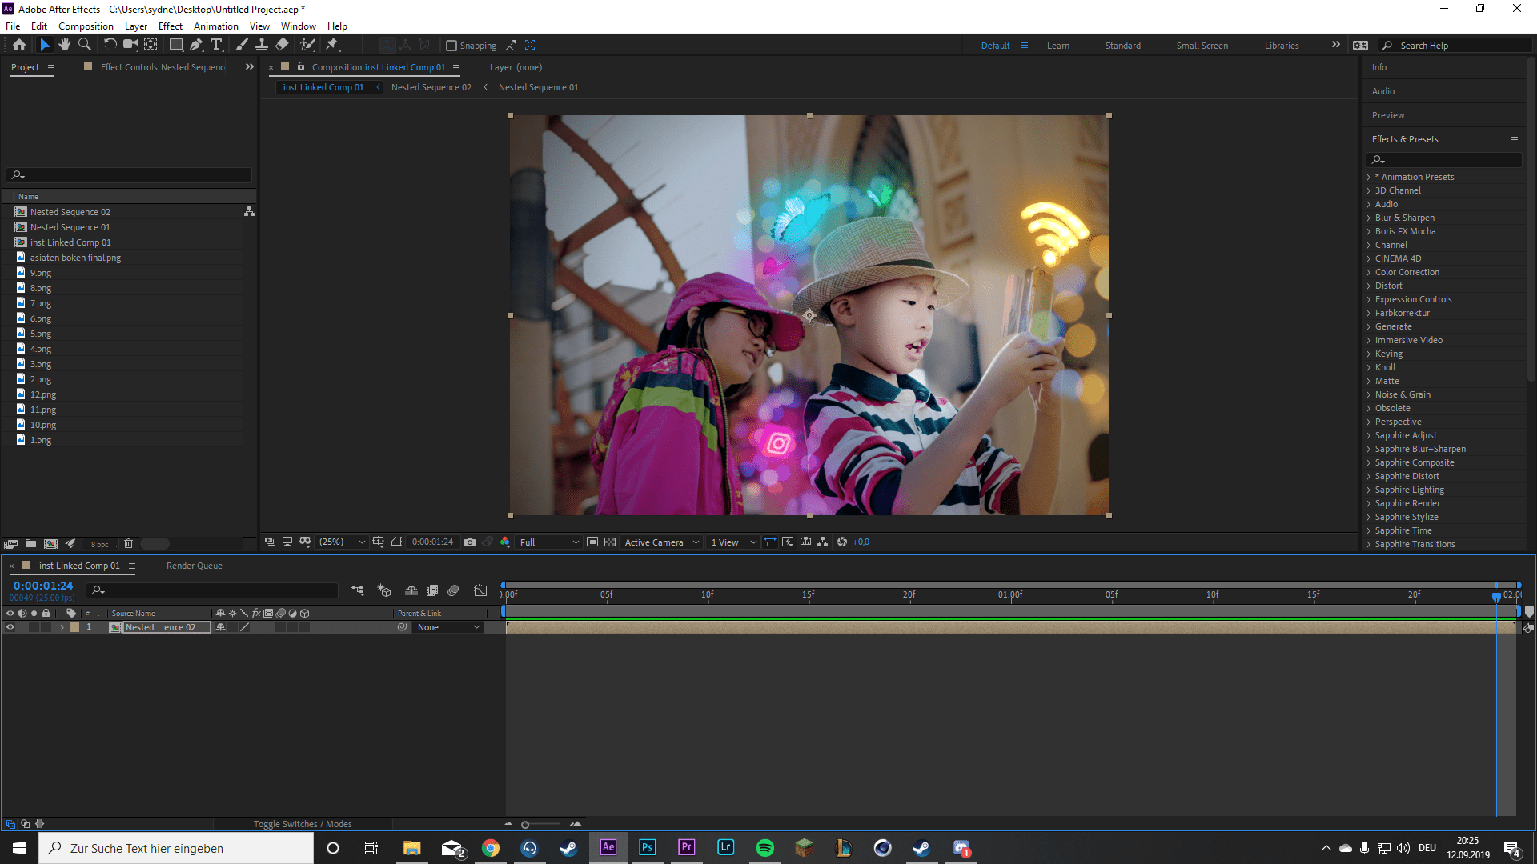Open the Composition menu
The image size is (1537, 864).
[86, 26]
